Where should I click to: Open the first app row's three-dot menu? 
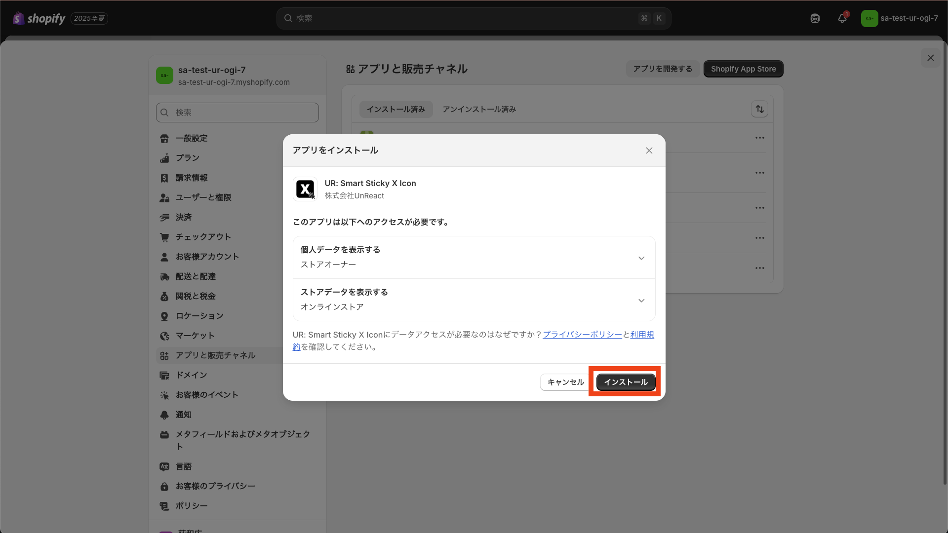pos(759,138)
